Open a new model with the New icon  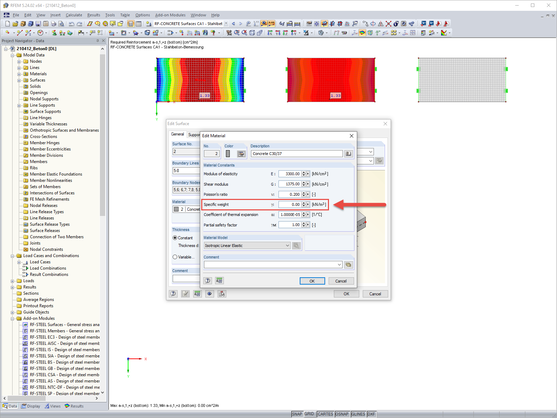click(7, 23)
